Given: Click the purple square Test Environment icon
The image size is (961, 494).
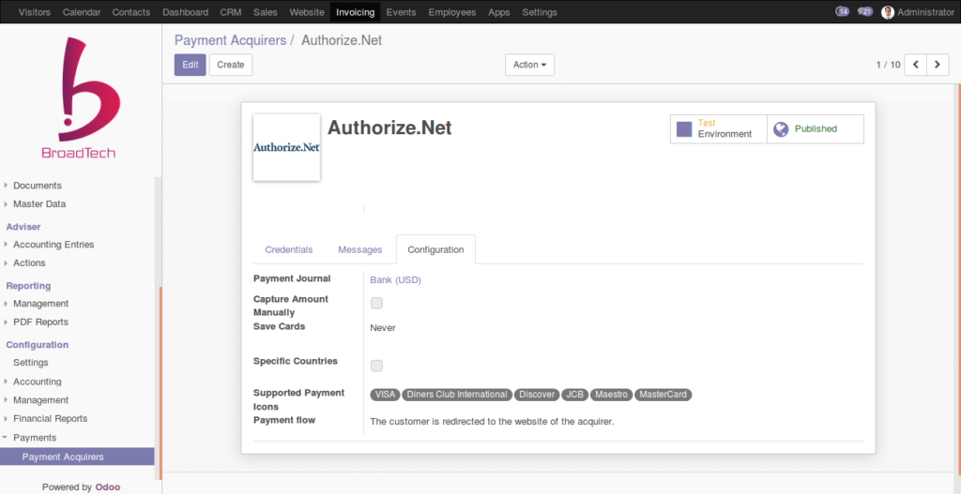Looking at the screenshot, I should (x=684, y=128).
